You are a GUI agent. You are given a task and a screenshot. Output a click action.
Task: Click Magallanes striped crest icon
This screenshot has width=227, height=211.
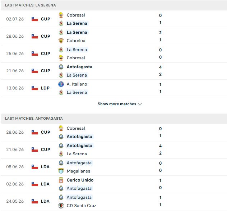pos(61,171)
